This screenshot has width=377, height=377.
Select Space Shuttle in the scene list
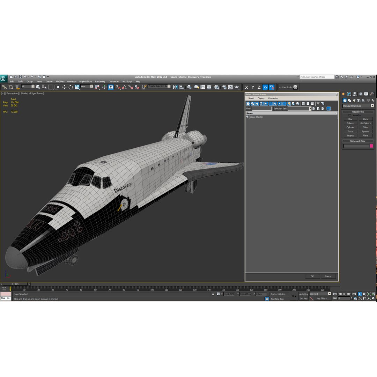click(256, 117)
